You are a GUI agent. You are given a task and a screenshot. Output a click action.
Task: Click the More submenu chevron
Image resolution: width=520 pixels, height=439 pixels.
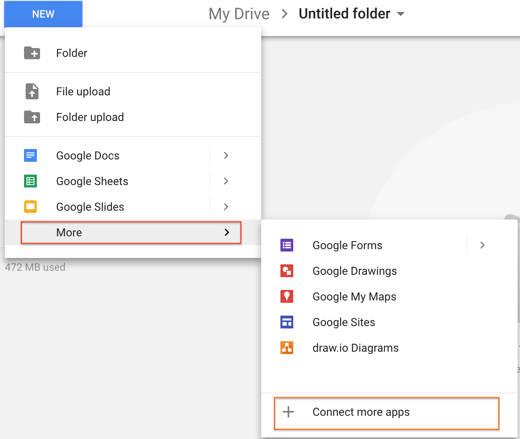(x=227, y=232)
